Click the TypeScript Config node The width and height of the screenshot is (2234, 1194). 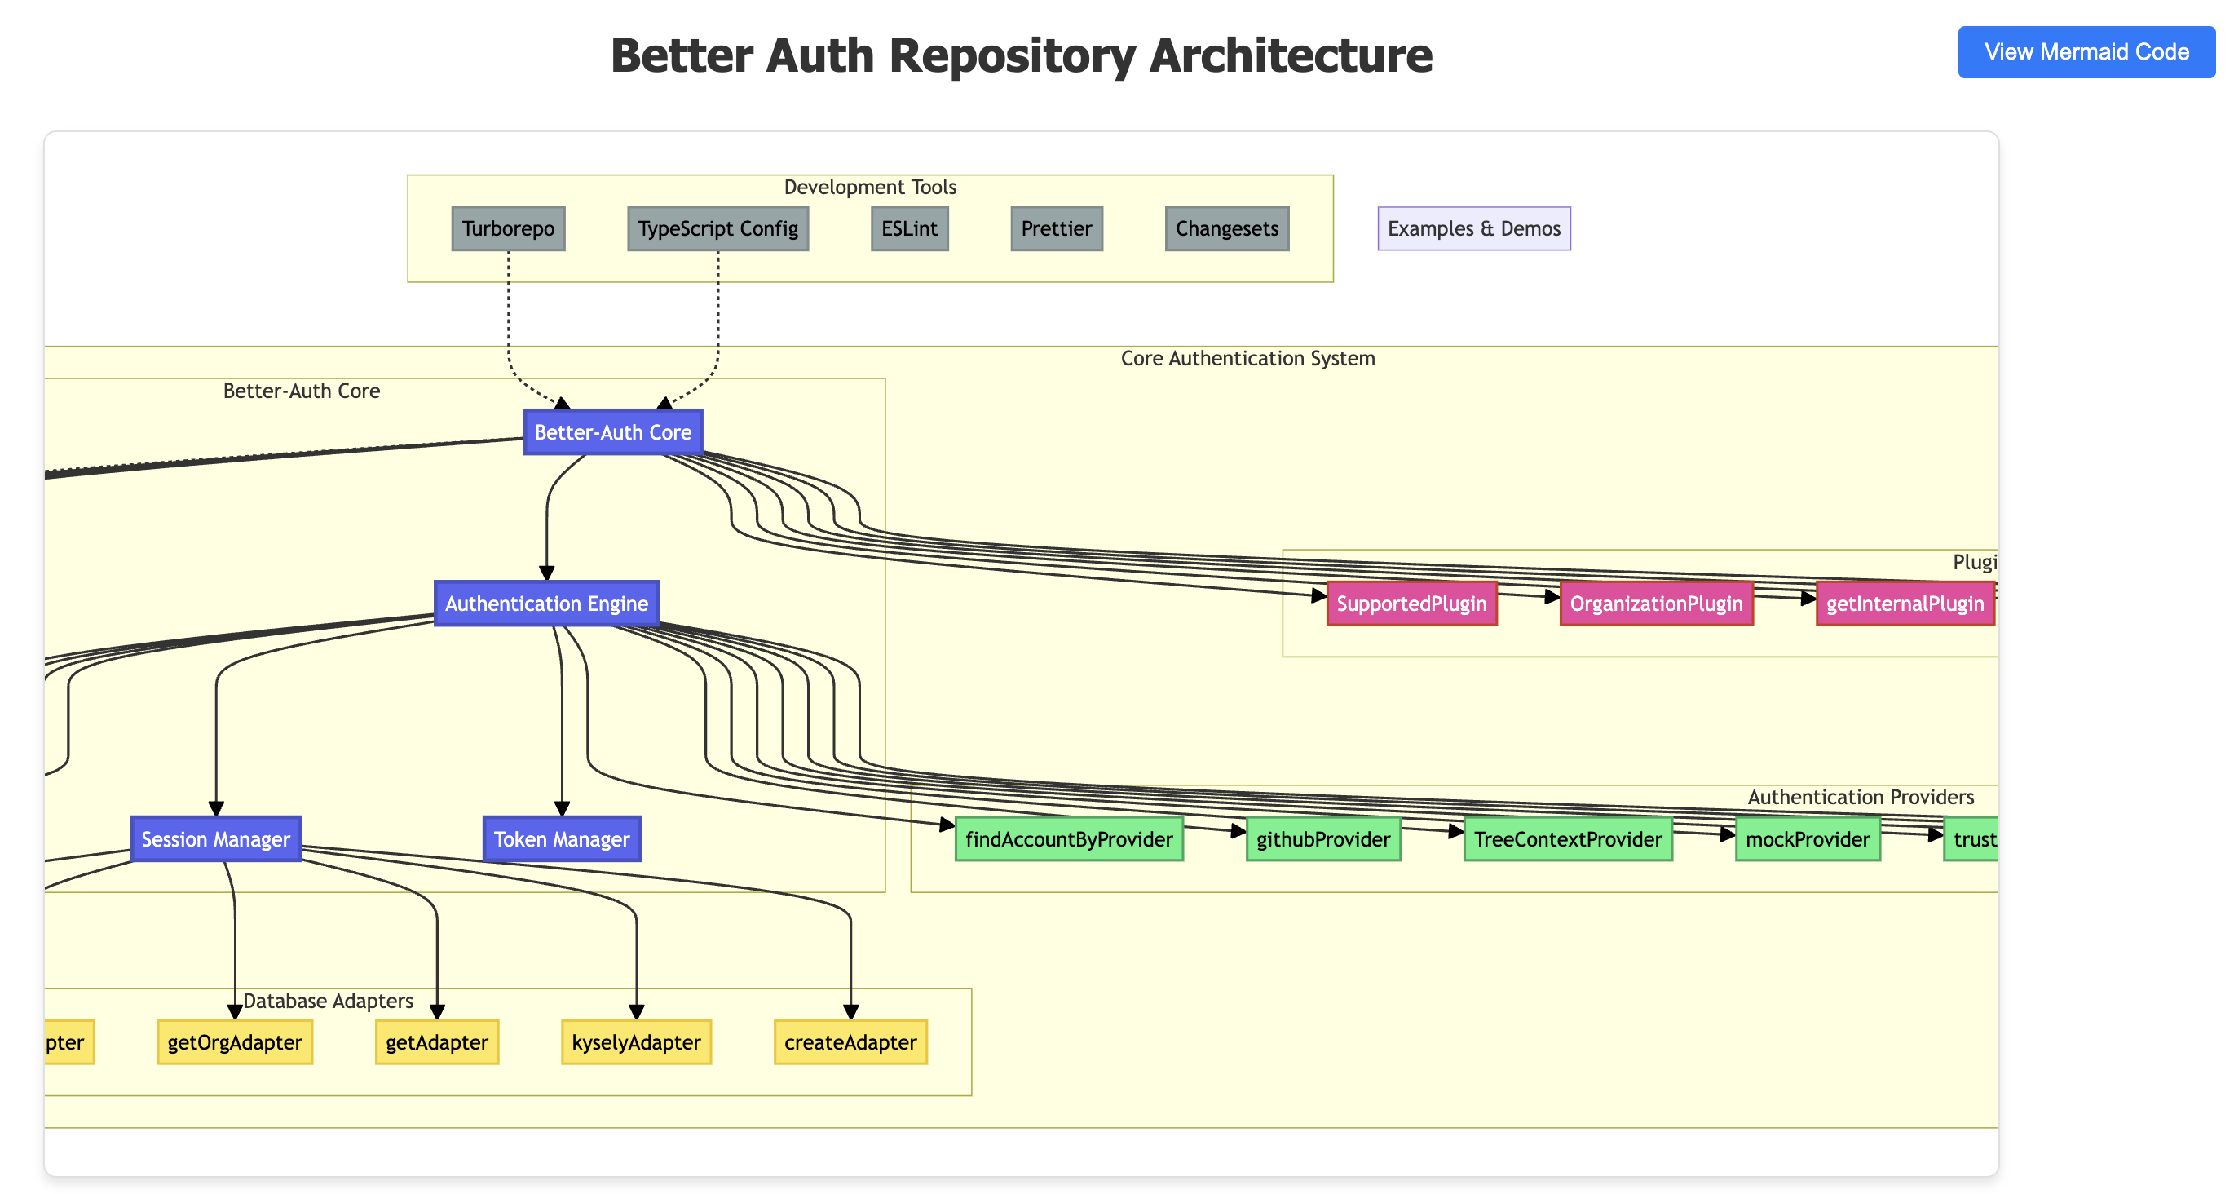tap(717, 228)
